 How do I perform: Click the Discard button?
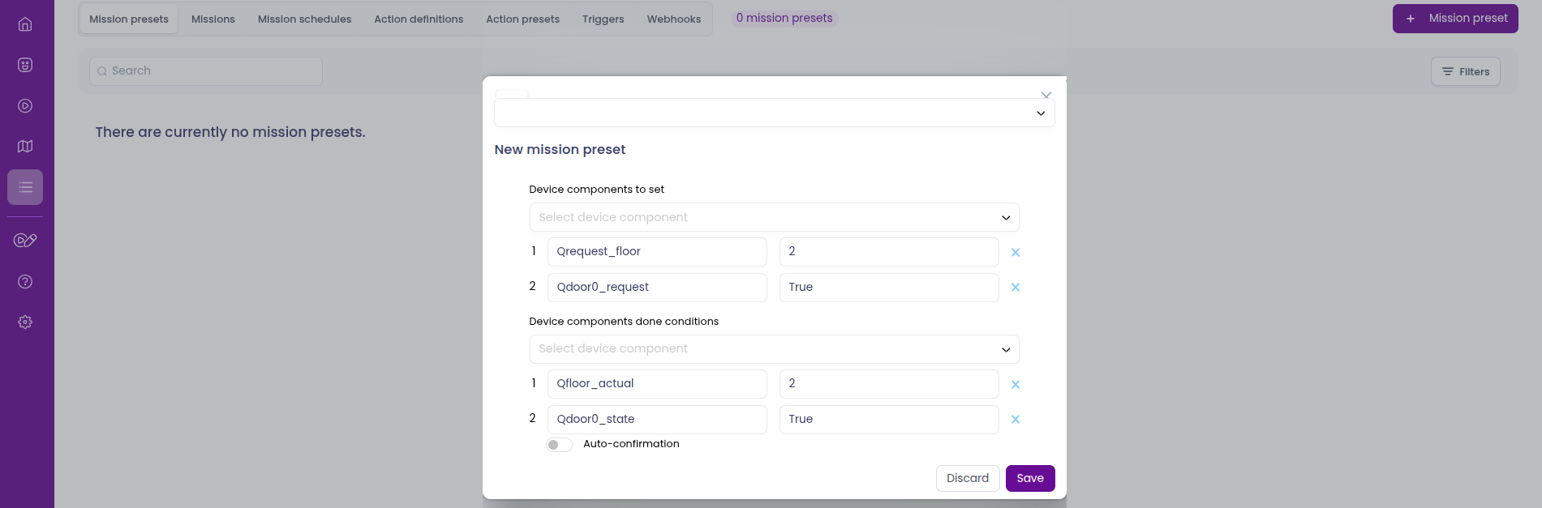(967, 478)
